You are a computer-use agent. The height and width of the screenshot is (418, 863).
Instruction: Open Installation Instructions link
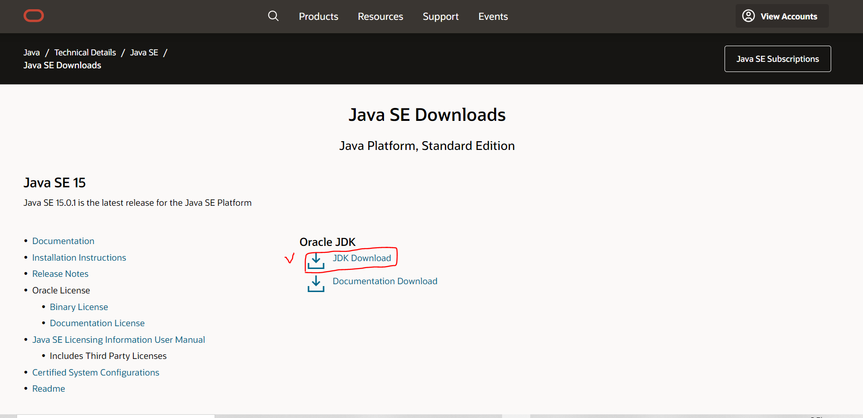pos(79,257)
